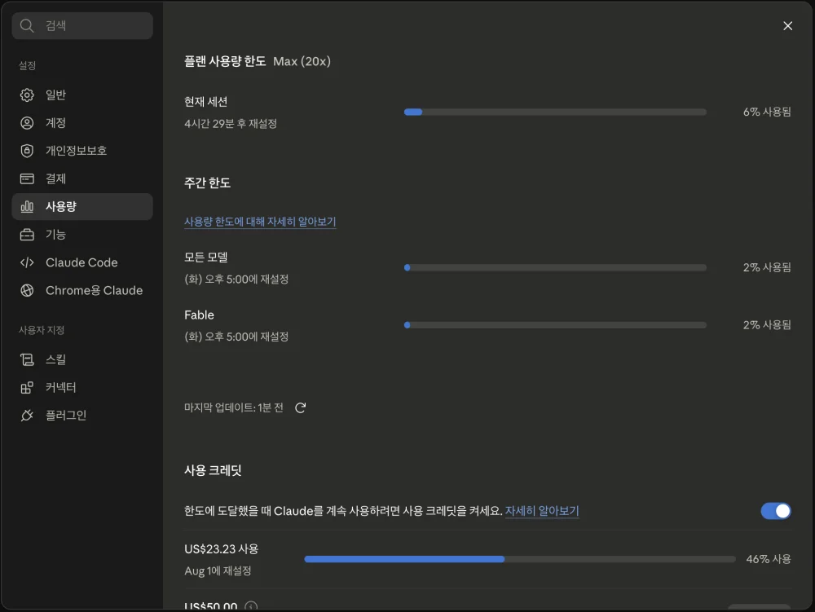Screen dimensions: 815x612
Task: Click the plug icon for 플러그인
Action: [27, 415]
